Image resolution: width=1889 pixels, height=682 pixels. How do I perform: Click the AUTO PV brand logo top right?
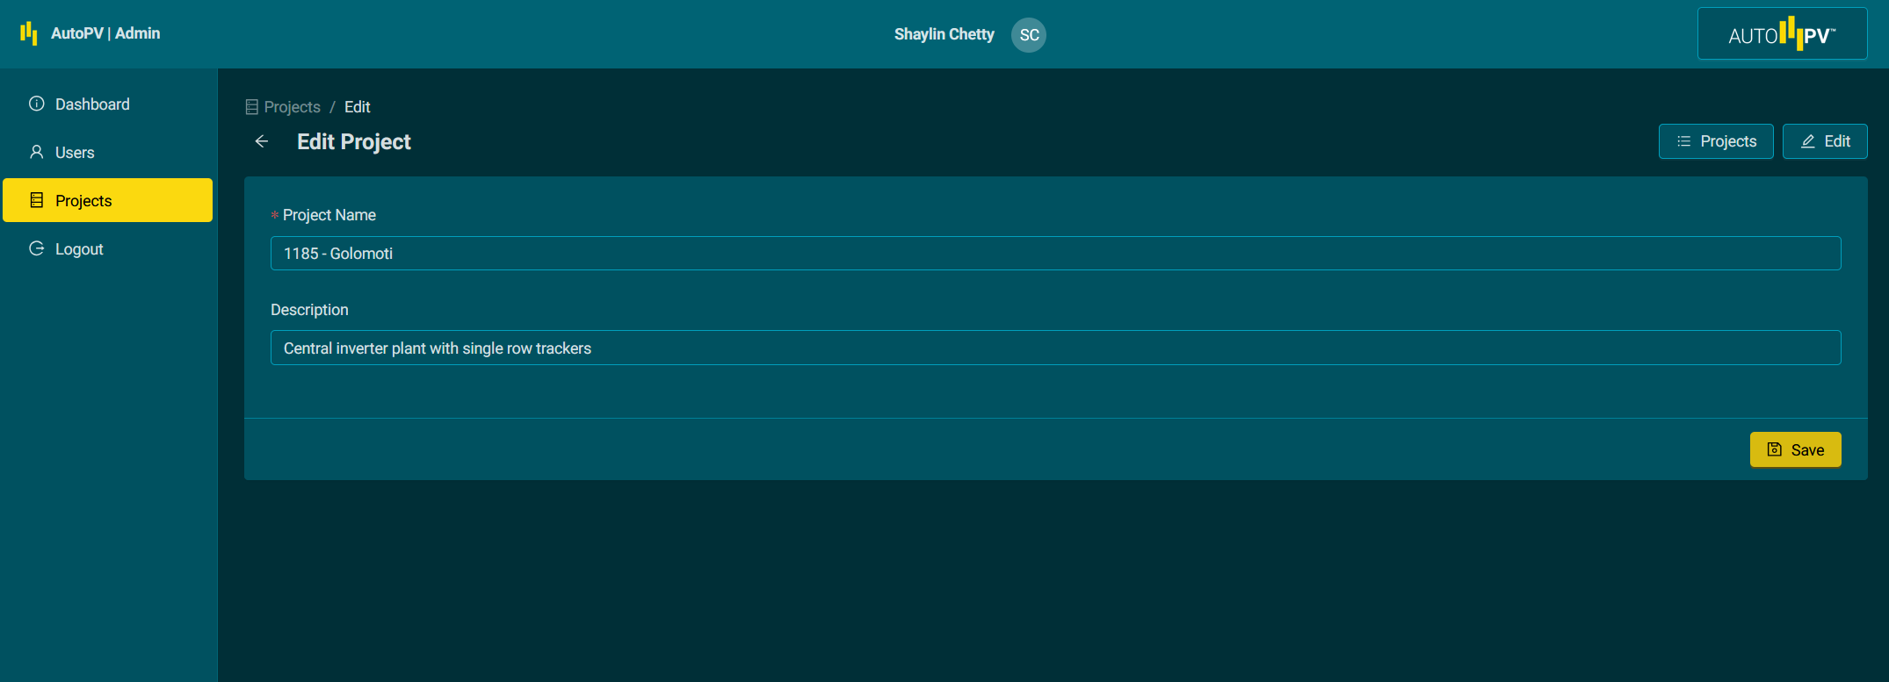pyautogui.click(x=1782, y=34)
